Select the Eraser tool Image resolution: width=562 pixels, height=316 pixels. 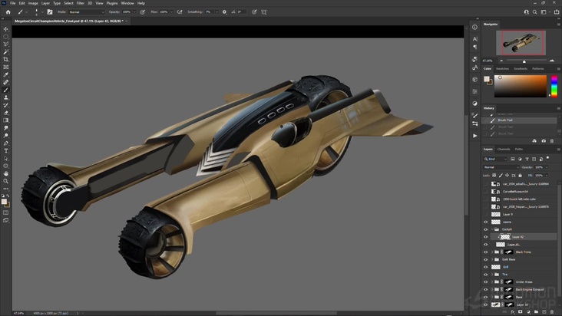pos(5,113)
